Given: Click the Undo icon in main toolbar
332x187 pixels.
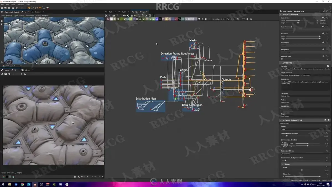Looking at the screenshot, I should pyautogui.click(x=17, y=8).
